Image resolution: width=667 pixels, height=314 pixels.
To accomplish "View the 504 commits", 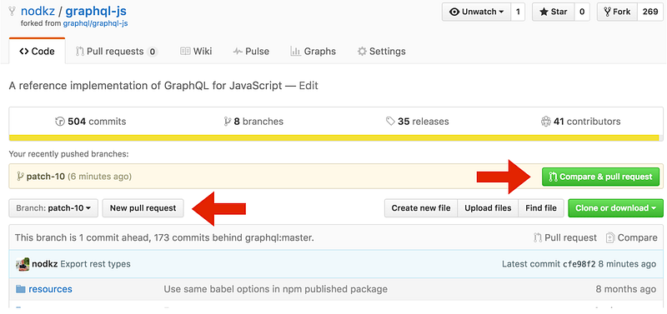I will point(91,122).
